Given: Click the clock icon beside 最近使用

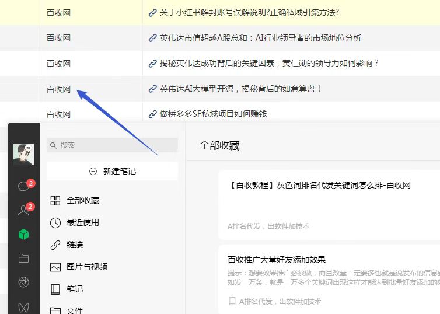Looking at the screenshot, I should click(x=55, y=223).
